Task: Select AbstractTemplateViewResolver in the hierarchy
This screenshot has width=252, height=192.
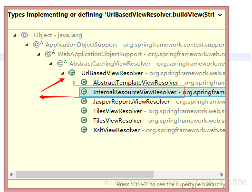Action: [x=159, y=82]
